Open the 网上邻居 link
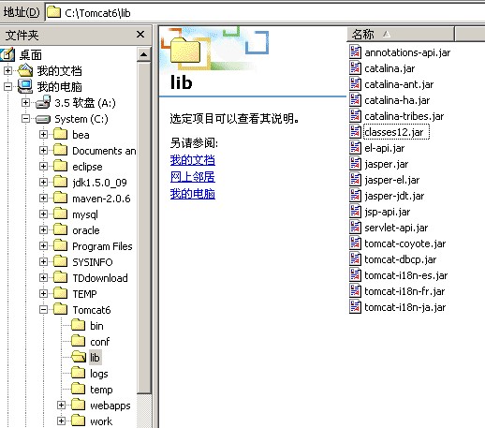This screenshot has width=485, height=428. pyautogui.click(x=193, y=177)
